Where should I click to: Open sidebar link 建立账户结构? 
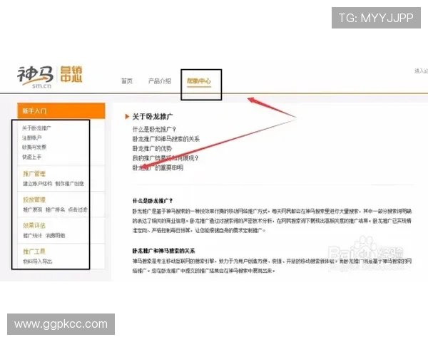[x=37, y=184]
